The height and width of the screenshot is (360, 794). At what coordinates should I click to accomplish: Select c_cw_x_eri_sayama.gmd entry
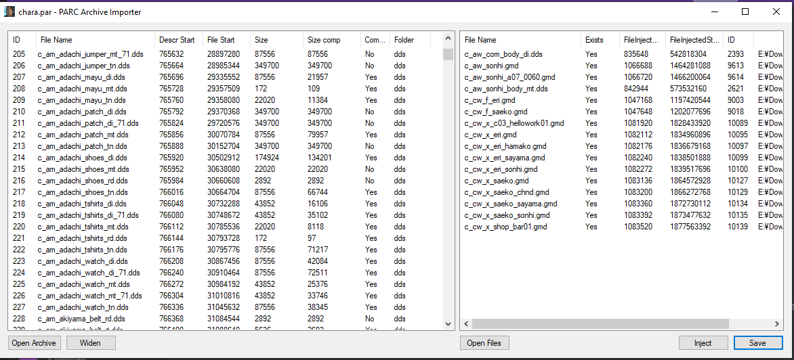coord(621,158)
